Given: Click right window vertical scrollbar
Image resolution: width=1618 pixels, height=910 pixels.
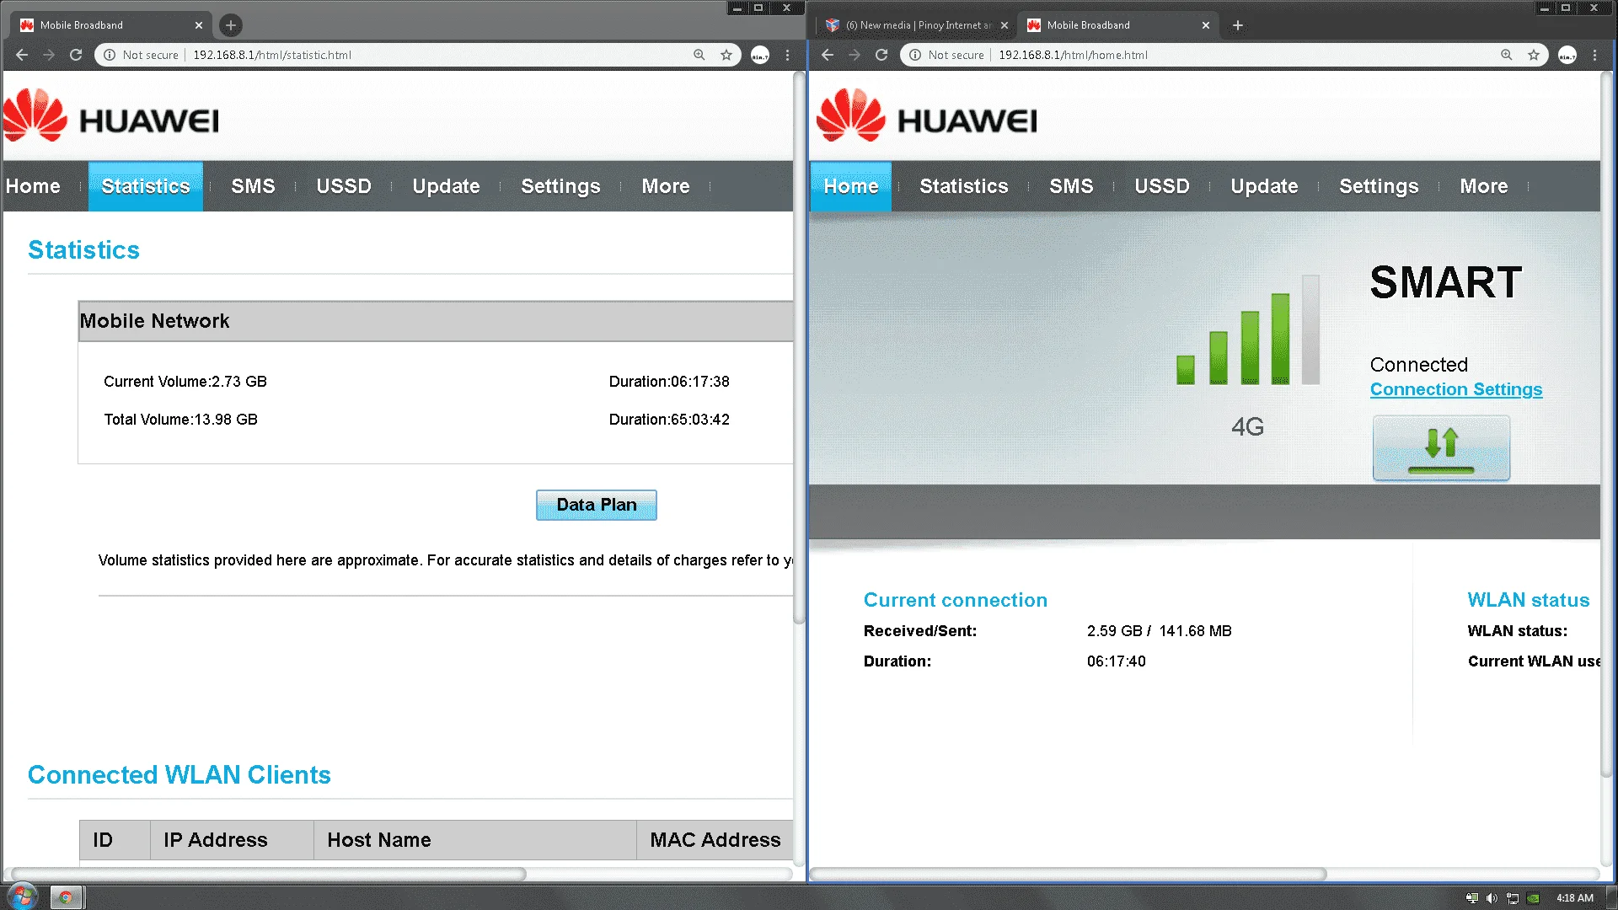Looking at the screenshot, I should (1606, 424).
